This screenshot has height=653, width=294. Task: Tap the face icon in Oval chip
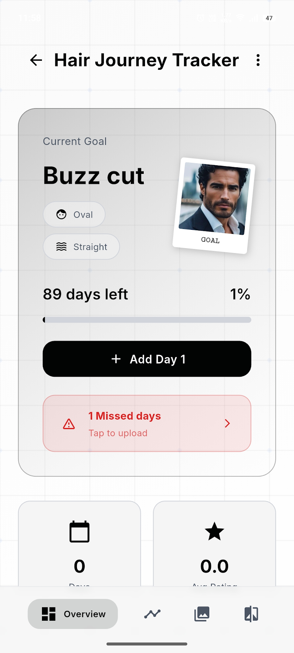click(x=61, y=215)
